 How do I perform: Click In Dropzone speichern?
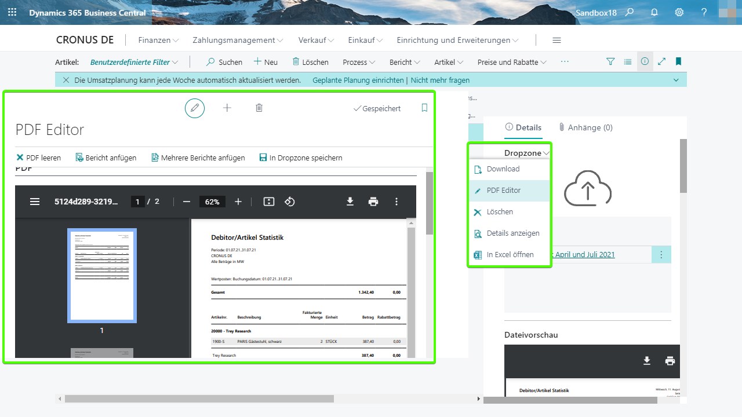coord(301,158)
